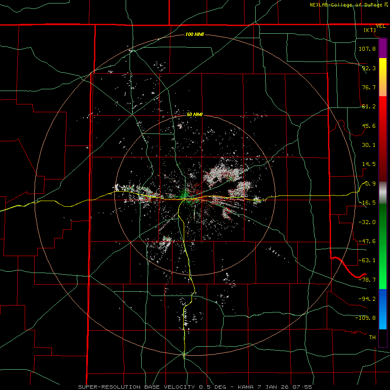This screenshot has height=390, width=390.
Task: Select the 92.3 velocity scale label
Action: [x=369, y=68]
